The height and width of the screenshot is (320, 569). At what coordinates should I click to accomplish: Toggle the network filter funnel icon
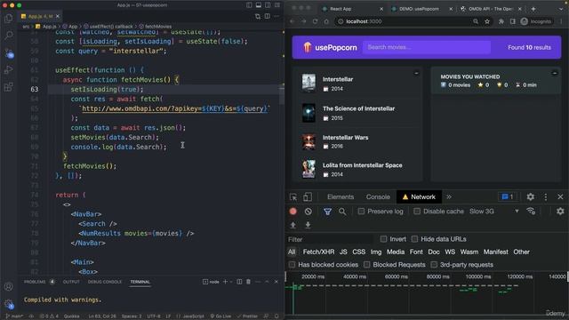coord(327,212)
